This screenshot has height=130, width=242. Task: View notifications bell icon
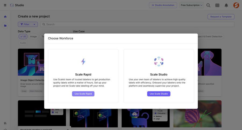(x=226, y=5)
